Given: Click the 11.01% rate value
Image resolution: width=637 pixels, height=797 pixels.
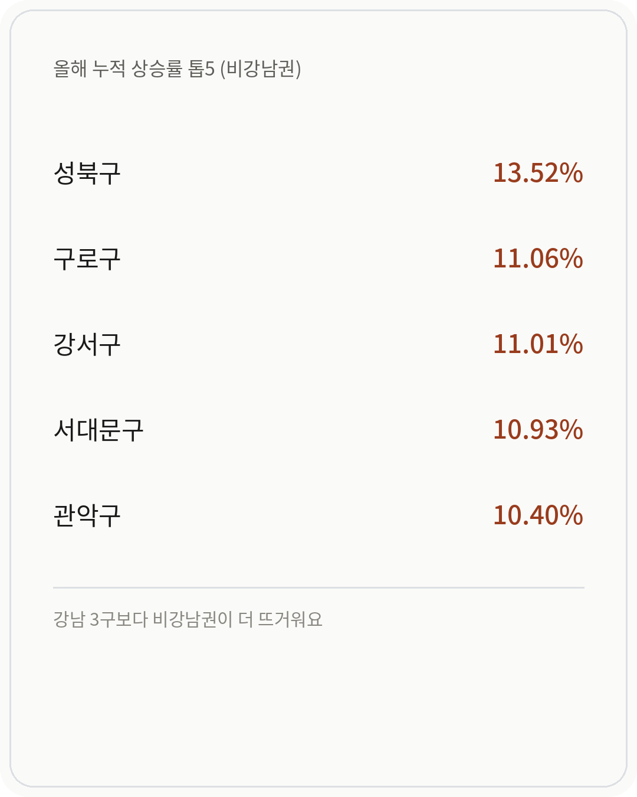Looking at the screenshot, I should (x=538, y=344).
